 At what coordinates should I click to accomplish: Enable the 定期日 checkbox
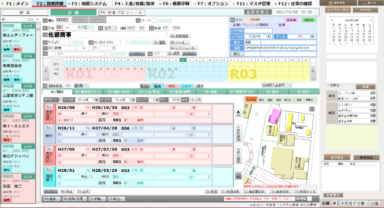point(327,85)
